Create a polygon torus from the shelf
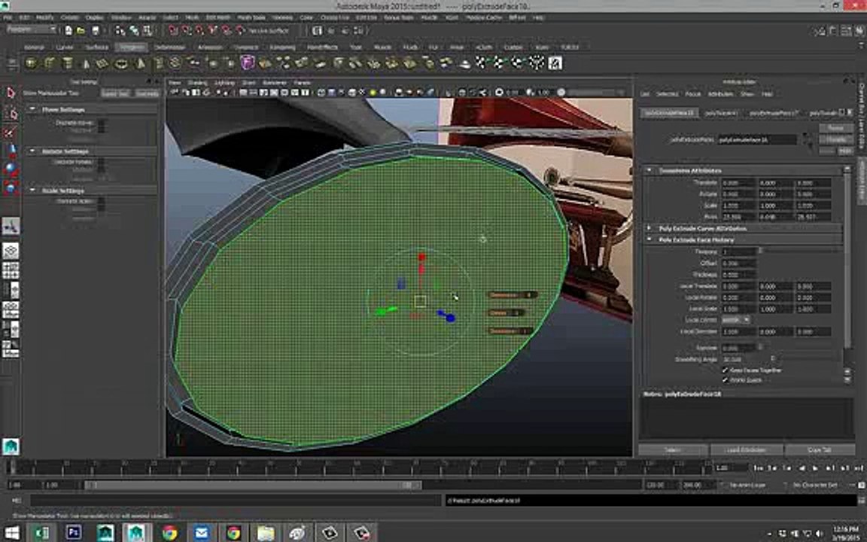Image resolution: width=867 pixels, height=542 pixels. [121, 63]
